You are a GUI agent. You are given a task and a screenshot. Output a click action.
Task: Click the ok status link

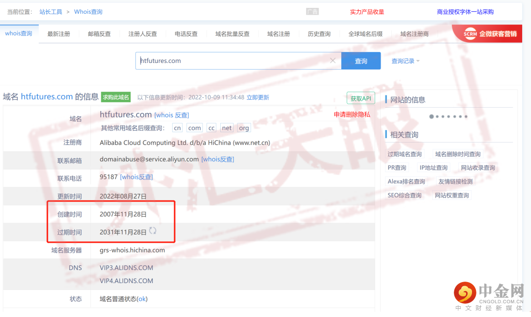[142, 299]
